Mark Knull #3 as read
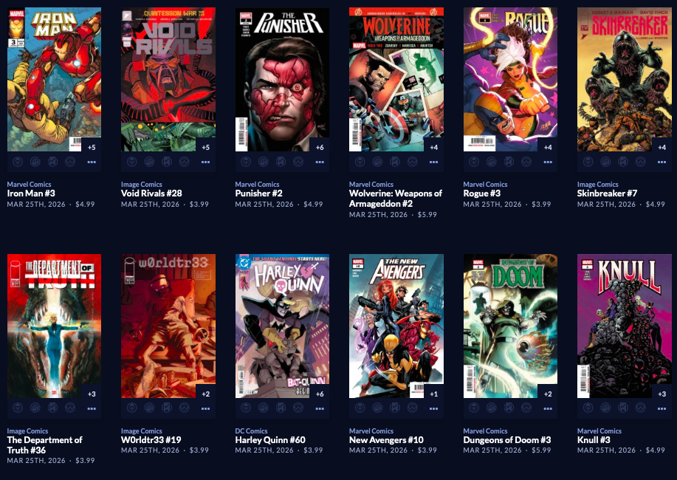The width and height of the screenshot is (677, 480). tap(622, 408)
